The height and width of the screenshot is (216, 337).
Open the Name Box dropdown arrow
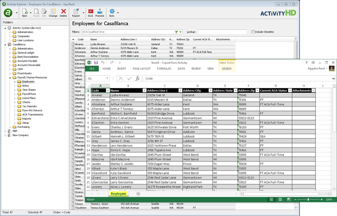coord(107,78)
